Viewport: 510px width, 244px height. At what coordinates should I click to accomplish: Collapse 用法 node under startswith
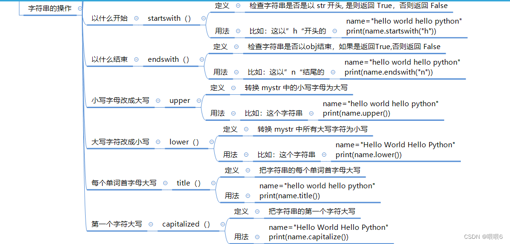click(238, 31)
